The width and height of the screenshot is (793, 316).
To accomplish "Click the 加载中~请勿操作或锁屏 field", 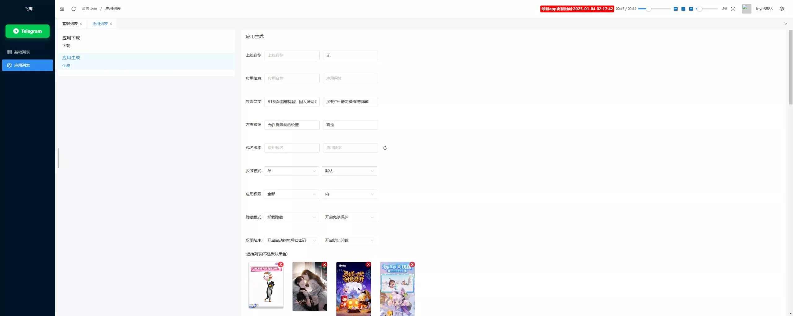I will [350, 102].
